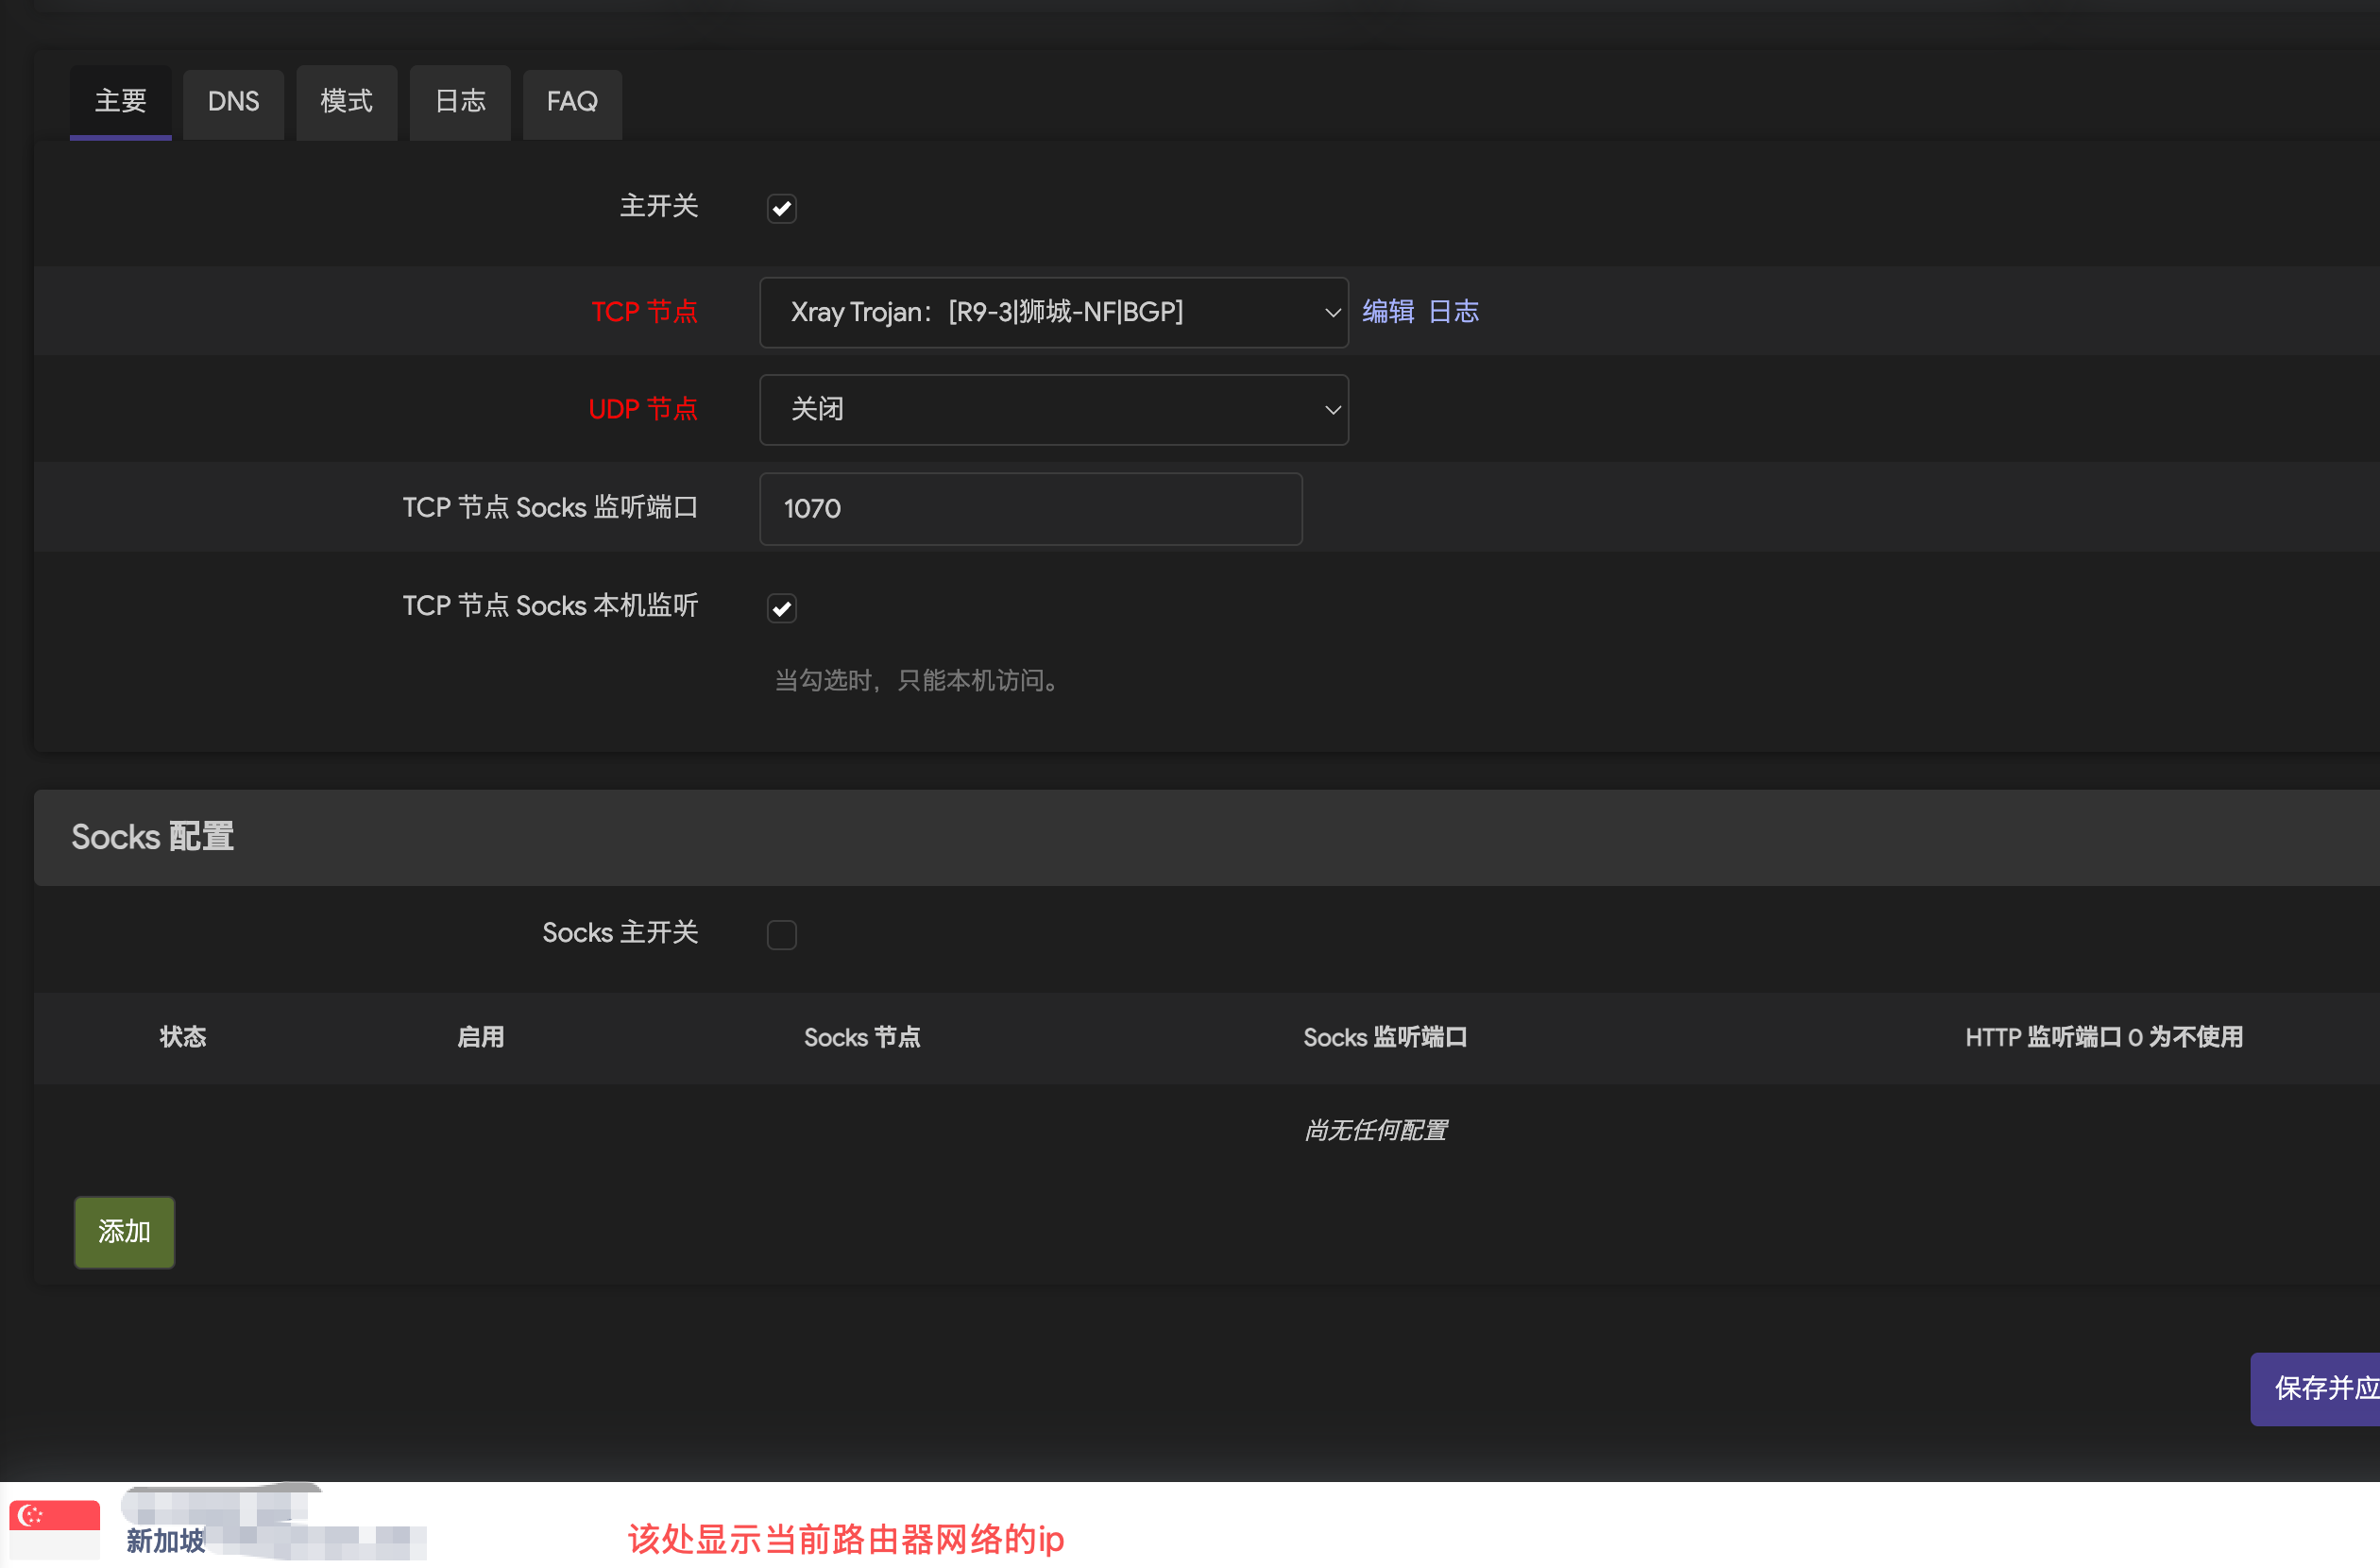Open 日志 link beside the 编辑 link
The image size is (2380, 1568).
click(x=1453, y=311)
